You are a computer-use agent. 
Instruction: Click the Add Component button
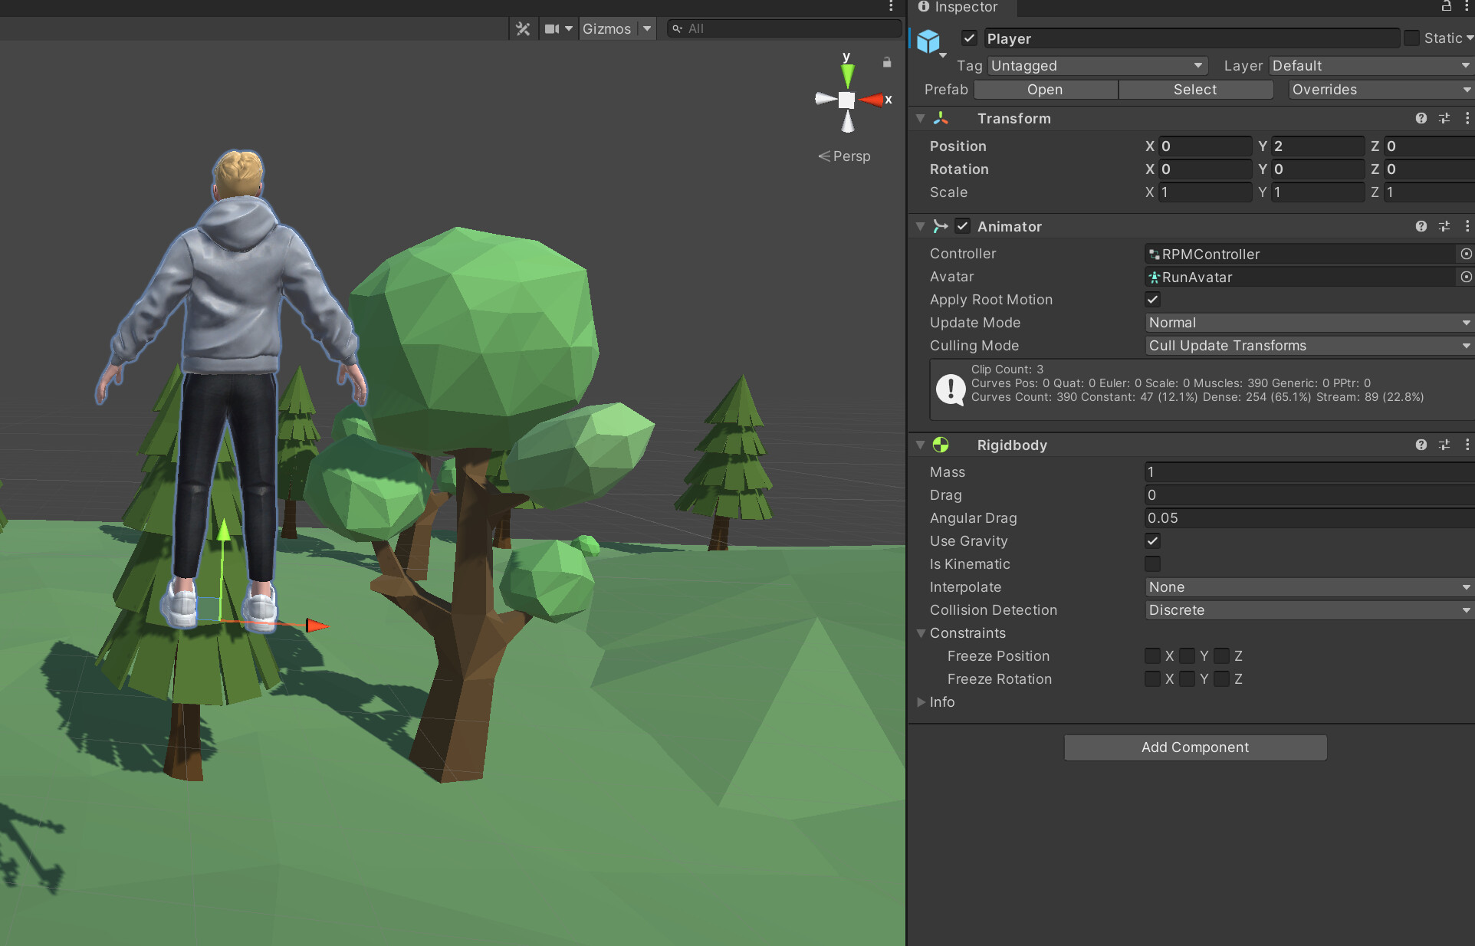tap(1194, 747)
